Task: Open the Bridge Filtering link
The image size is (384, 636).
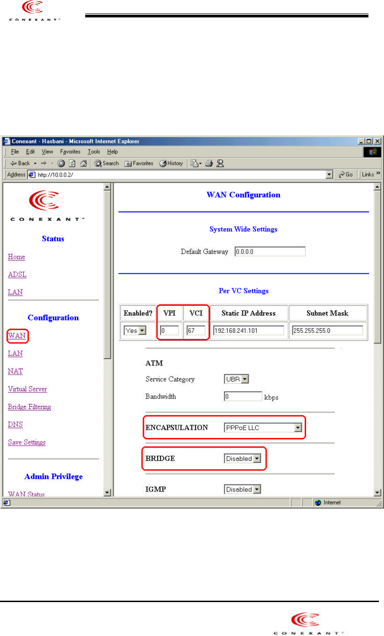Action: [x=29, y=407]
